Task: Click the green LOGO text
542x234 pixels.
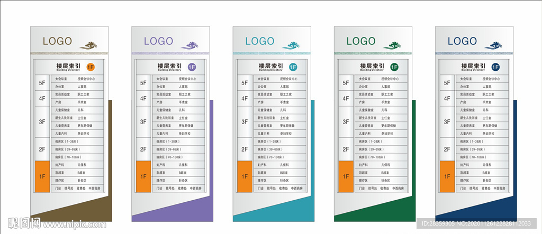Action: [361, 41]
